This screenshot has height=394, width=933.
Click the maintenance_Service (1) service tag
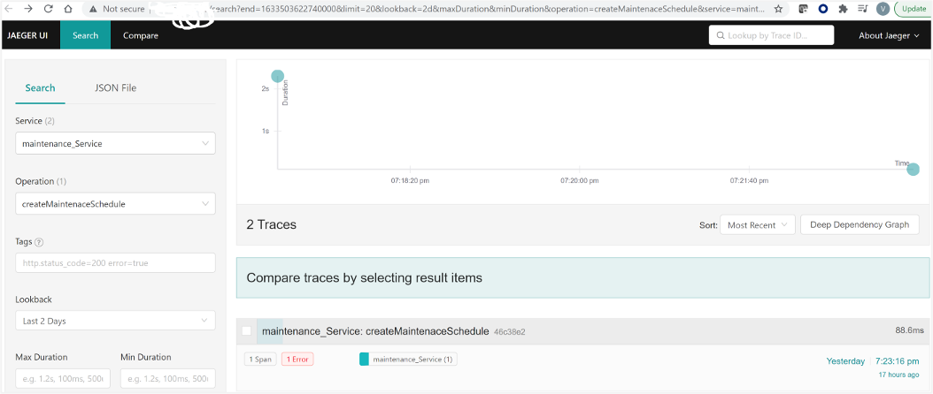tap(408, 360)
